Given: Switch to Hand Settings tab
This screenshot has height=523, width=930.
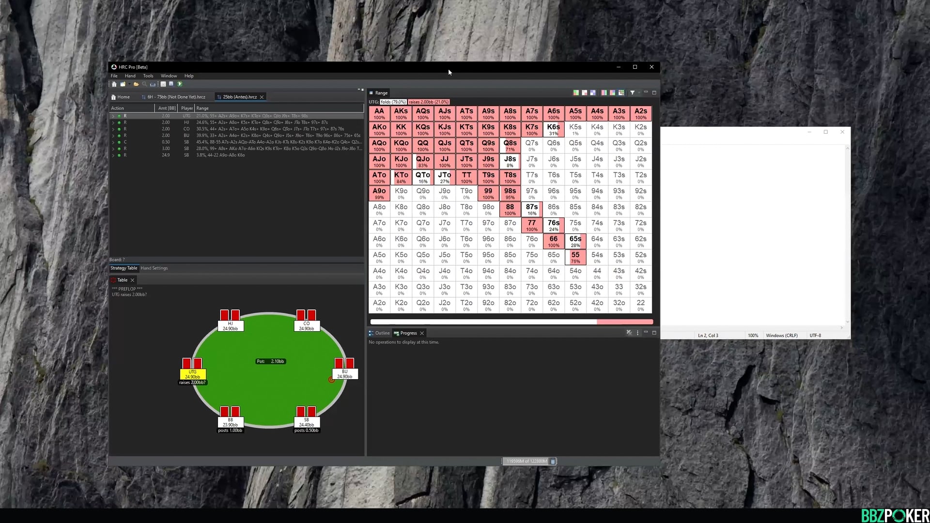Looking at the screenshot, I should point(154,268).
